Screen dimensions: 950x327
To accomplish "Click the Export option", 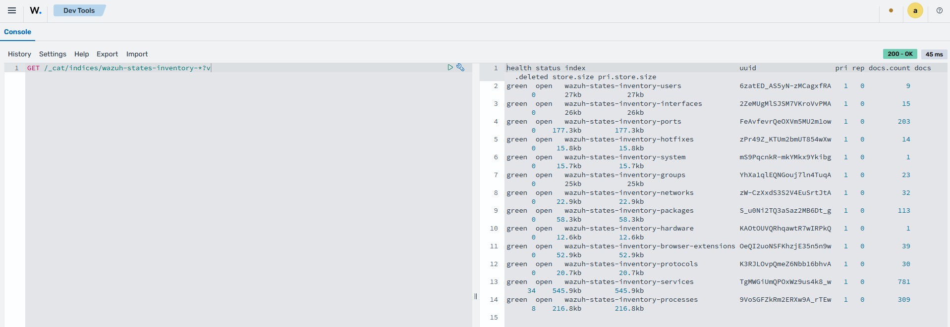I will [107, 54].
